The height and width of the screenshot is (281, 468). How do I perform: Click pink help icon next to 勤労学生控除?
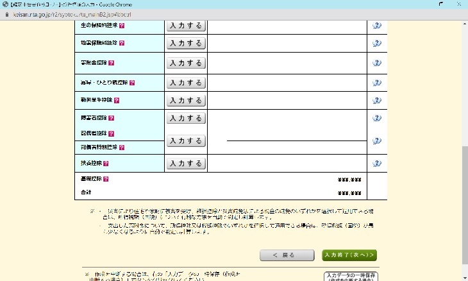(x=117, y=100)
